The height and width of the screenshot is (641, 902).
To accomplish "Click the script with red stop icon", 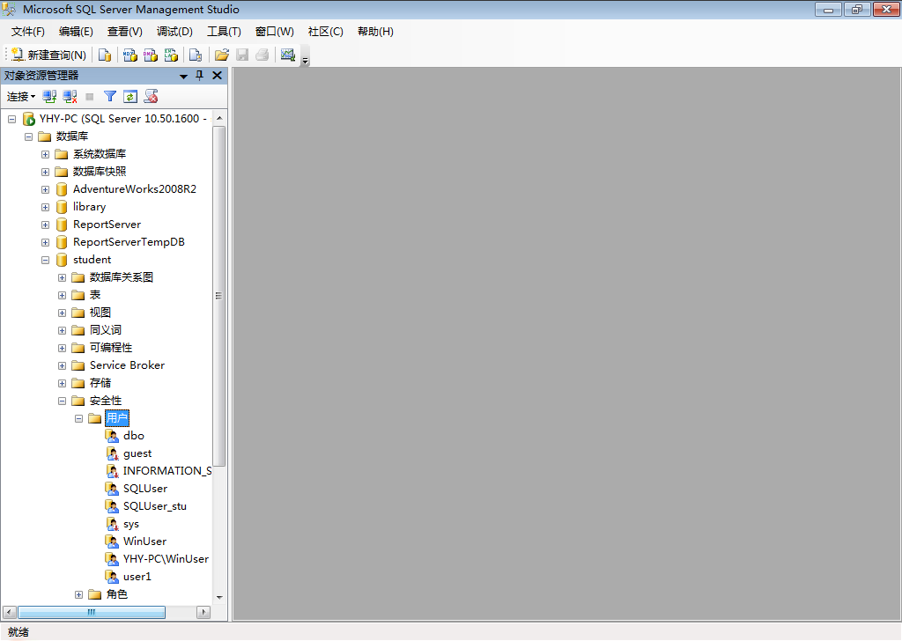I will [152, 97].
